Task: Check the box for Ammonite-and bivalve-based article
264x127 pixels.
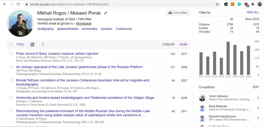Action: tap(11, 98)
